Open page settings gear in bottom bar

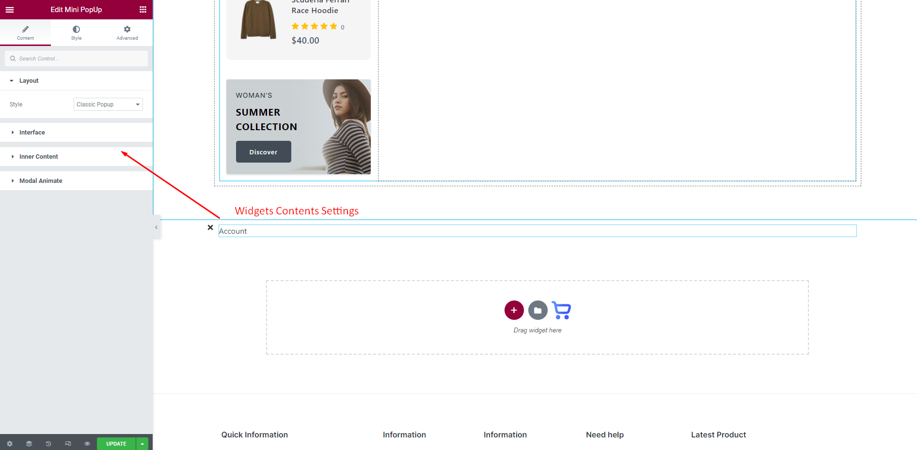pos(10,444)
